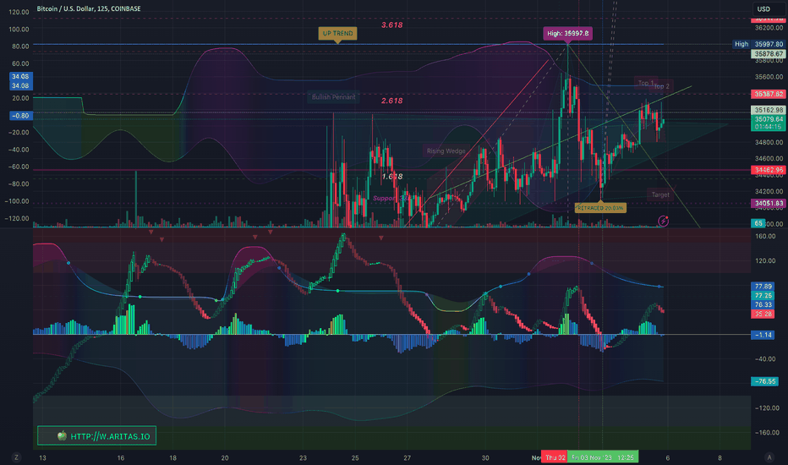Screen dimensions: 788x465
Task: Click the 2.618 Fibonacci level label
Action: (392, 101)
